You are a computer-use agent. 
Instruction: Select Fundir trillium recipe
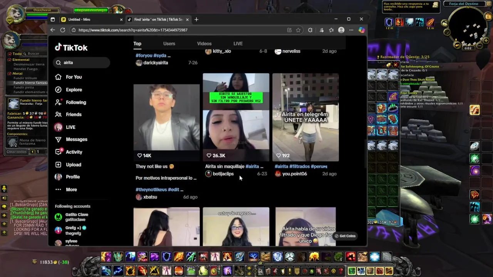[25, 78]
